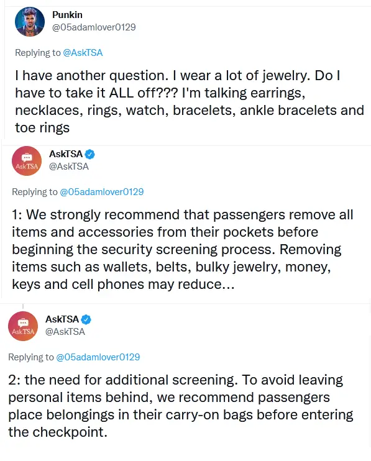This screenshot has height=461, width=371.
Task: Click the second AskTSA verified badge
Action: tap(86, 319)
